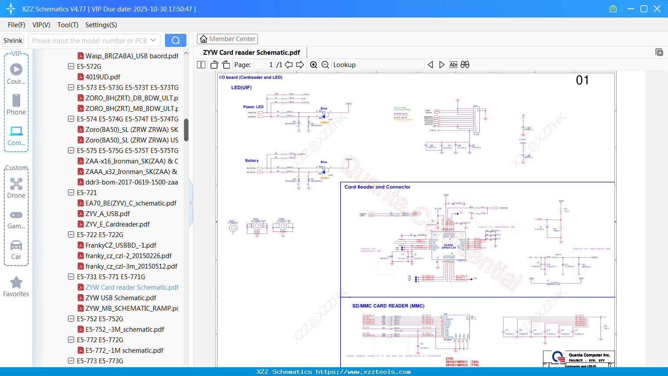Collapse the E5-574 E5-574G folder
668x376 pixels.
point(71,119)
